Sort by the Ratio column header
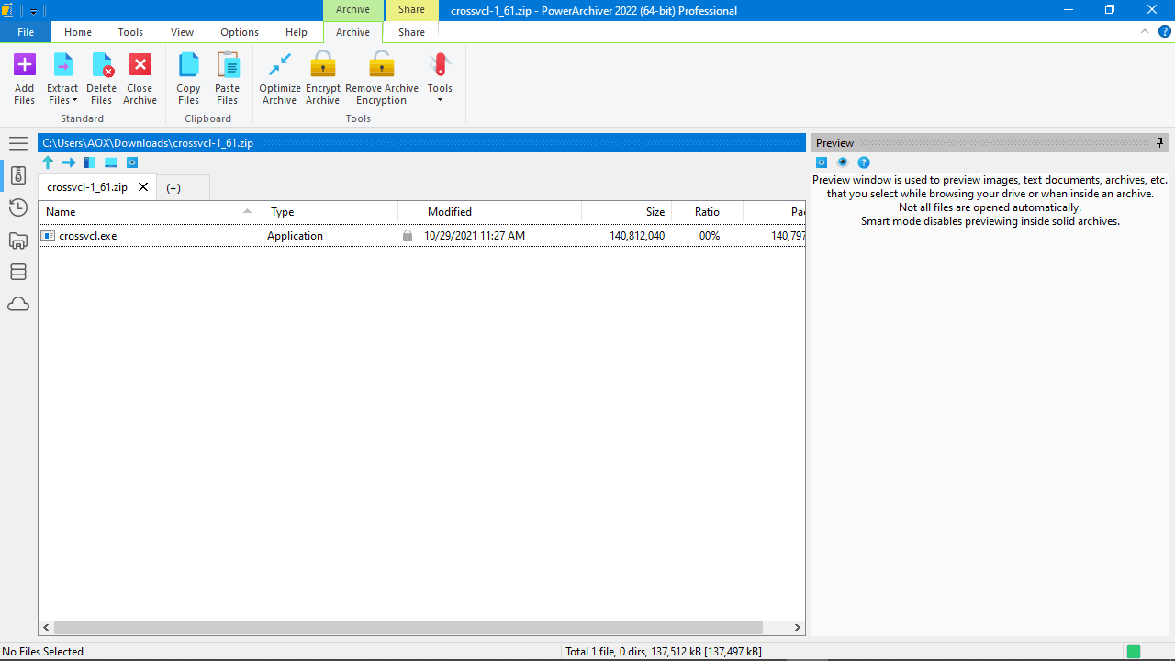The width and height of the screenshot is (1175, 661). coord(707,212)
